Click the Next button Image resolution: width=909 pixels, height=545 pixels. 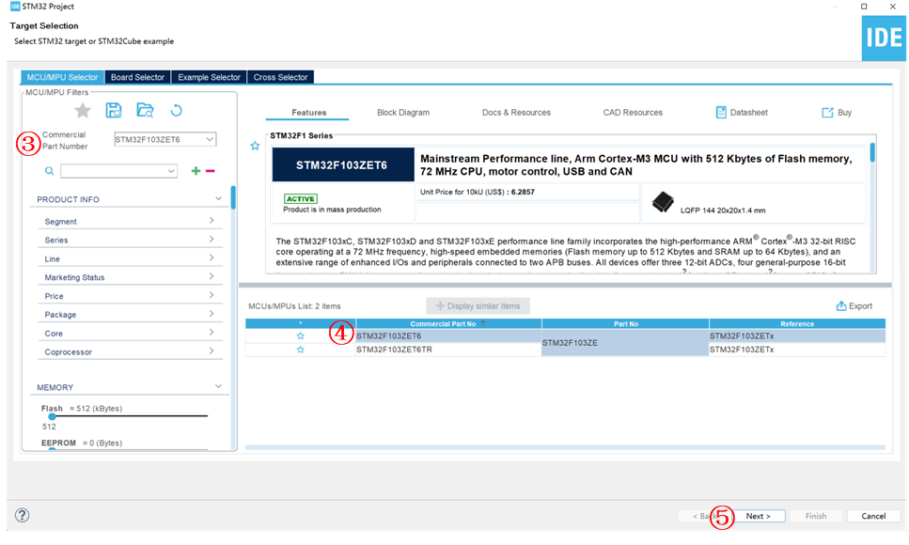pyautogui.click(x=758, y=516)
